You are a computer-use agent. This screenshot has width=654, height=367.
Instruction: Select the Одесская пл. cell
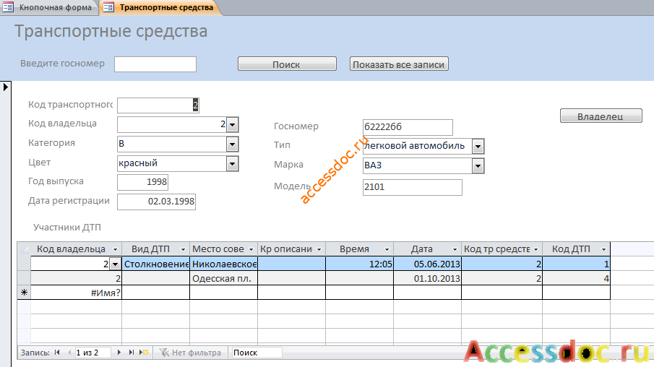tap(224, 278)
